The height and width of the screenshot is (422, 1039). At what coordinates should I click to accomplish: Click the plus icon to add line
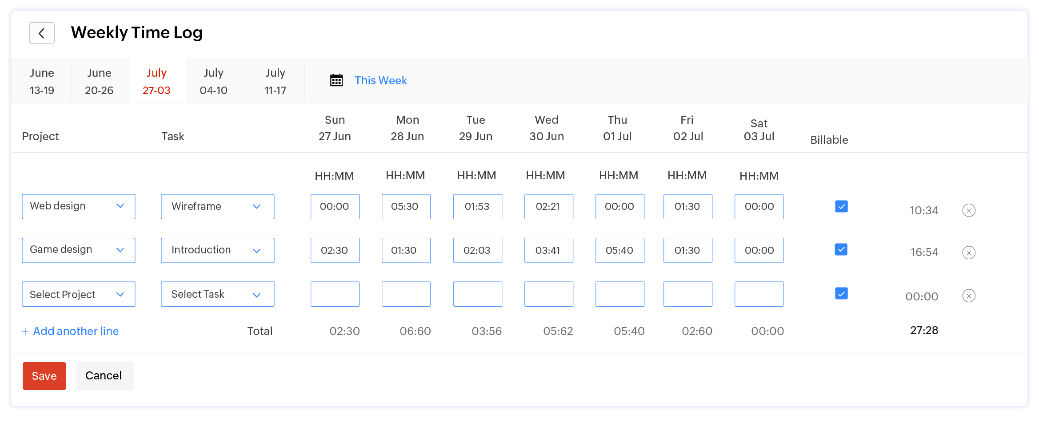(25, 331)
